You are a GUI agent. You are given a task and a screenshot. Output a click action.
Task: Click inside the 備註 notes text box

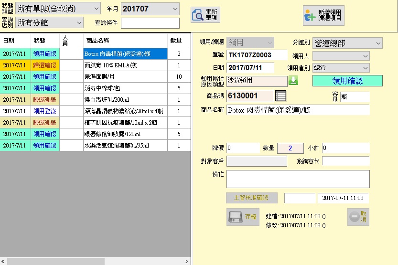coord(298,179)
